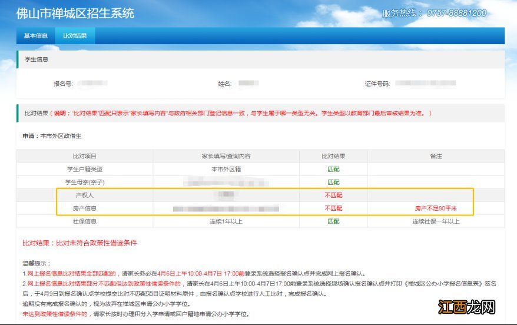Click the 报名号 label
517x325 pixels.
[63, 84]
